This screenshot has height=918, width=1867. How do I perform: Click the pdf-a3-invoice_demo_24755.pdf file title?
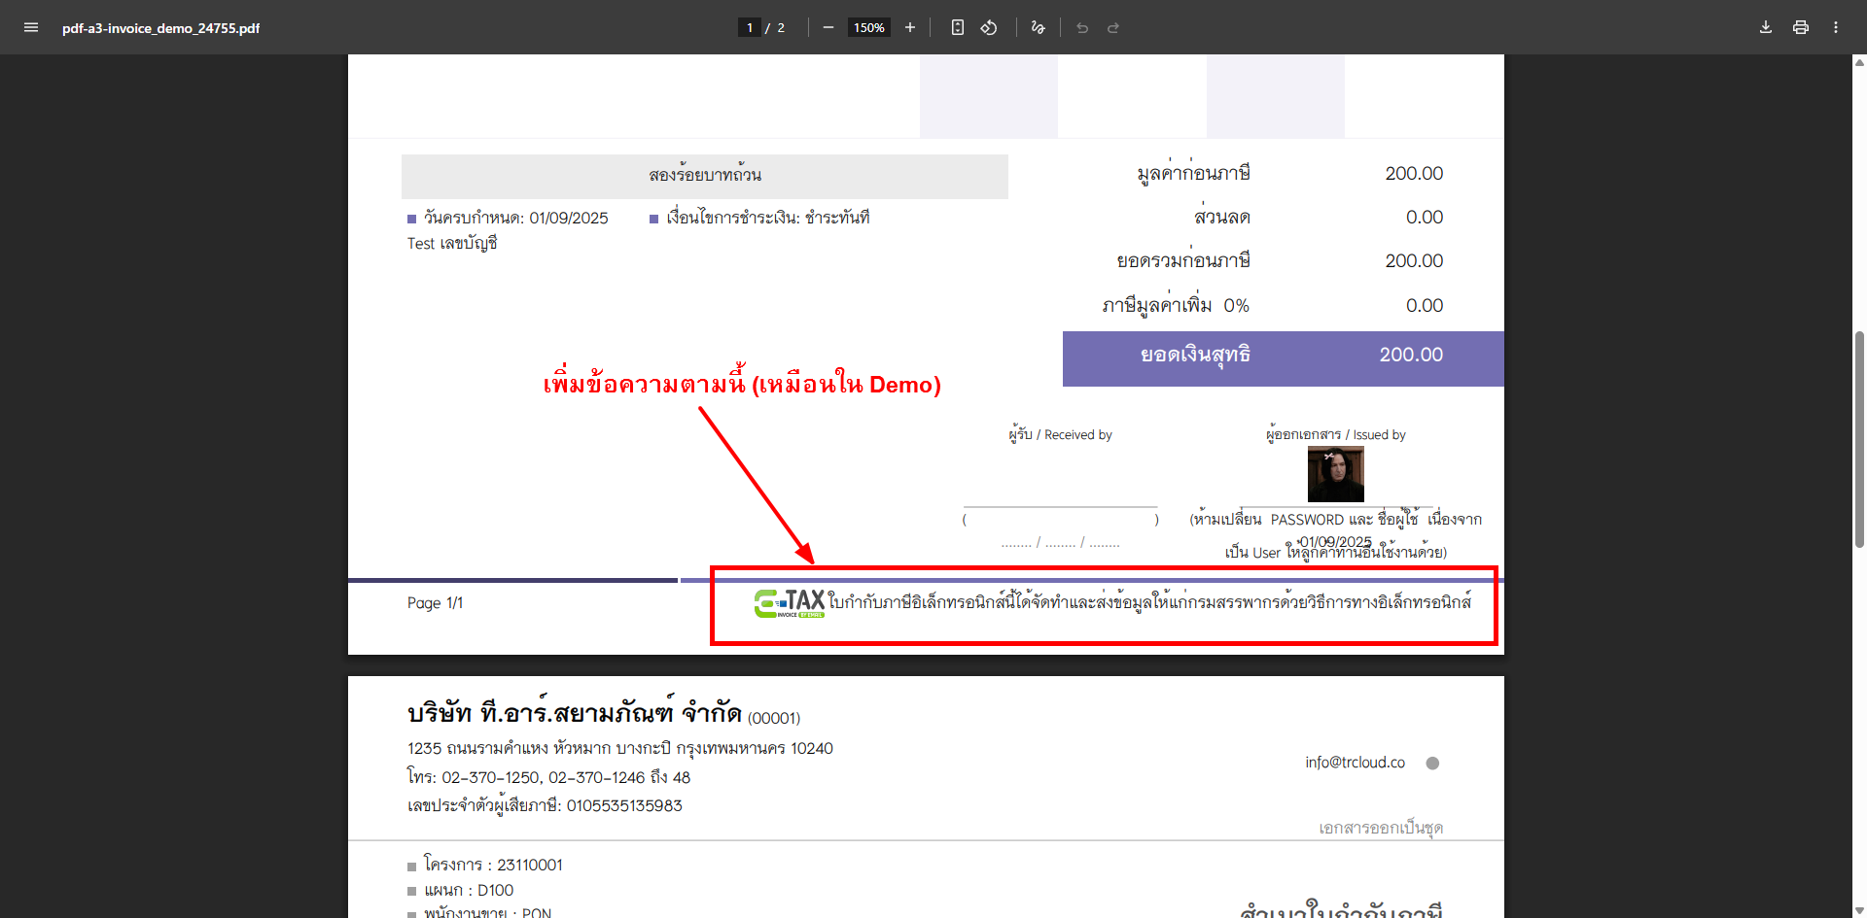point(161,28)
